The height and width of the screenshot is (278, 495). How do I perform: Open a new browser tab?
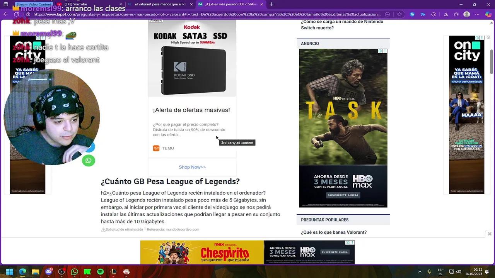coord(271,4)
